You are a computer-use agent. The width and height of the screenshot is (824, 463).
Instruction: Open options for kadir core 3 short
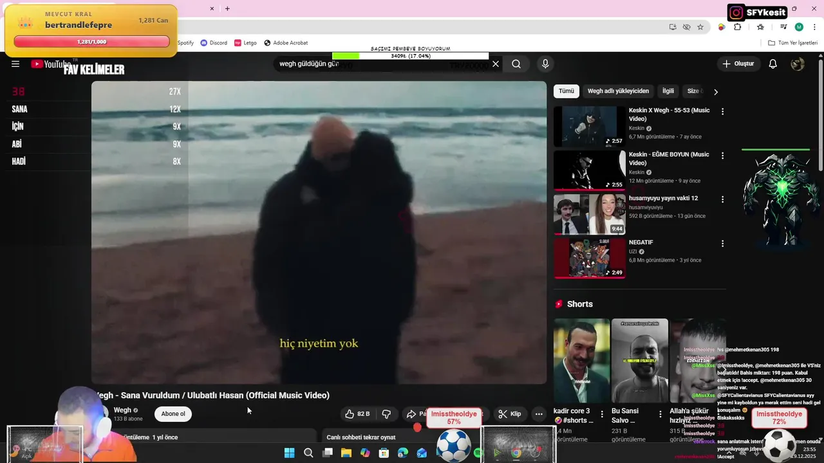602,414
